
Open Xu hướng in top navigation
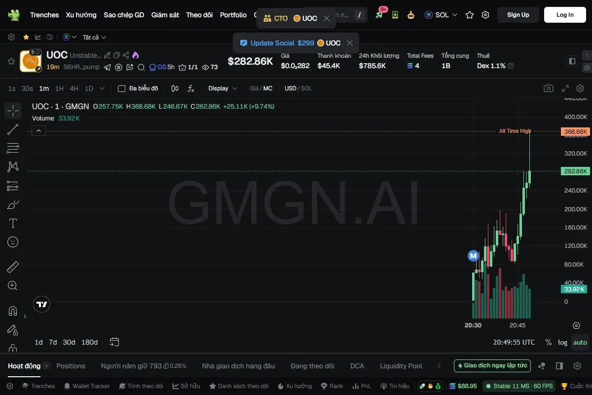coord(81,15)
